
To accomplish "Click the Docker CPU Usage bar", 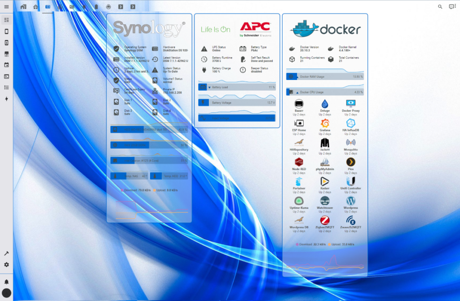I will click(325, 92).
